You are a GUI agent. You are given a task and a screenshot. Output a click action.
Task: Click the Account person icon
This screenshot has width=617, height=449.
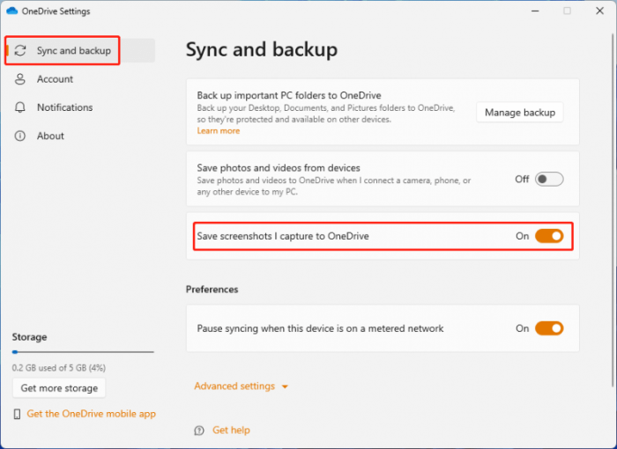(x=19, y=79)
